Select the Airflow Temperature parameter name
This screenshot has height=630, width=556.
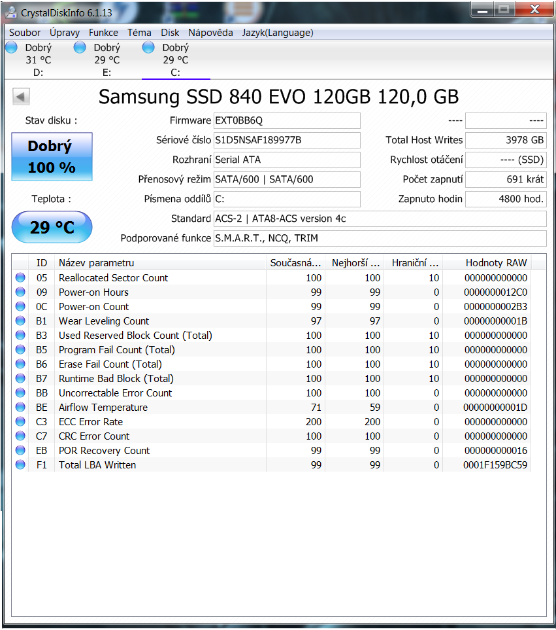(x=103, y=408)
